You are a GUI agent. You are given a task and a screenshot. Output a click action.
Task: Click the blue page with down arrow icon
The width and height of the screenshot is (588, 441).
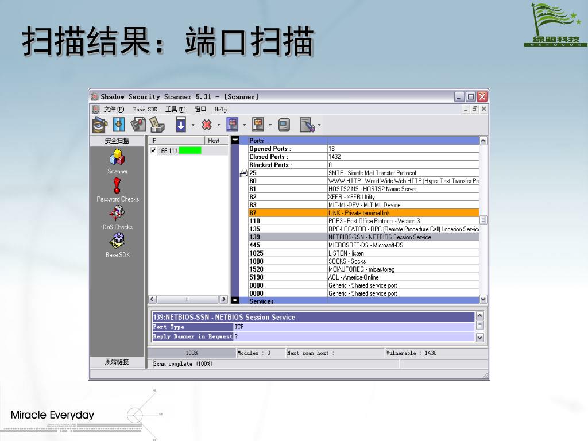(x=181, y=125)
